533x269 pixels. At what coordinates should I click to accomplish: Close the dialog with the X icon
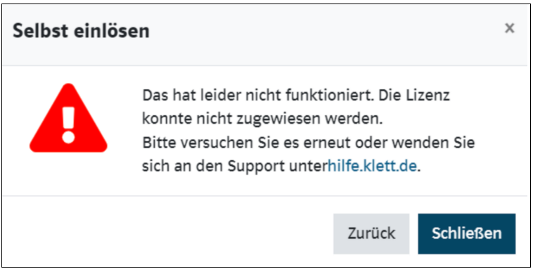point(509,28)
